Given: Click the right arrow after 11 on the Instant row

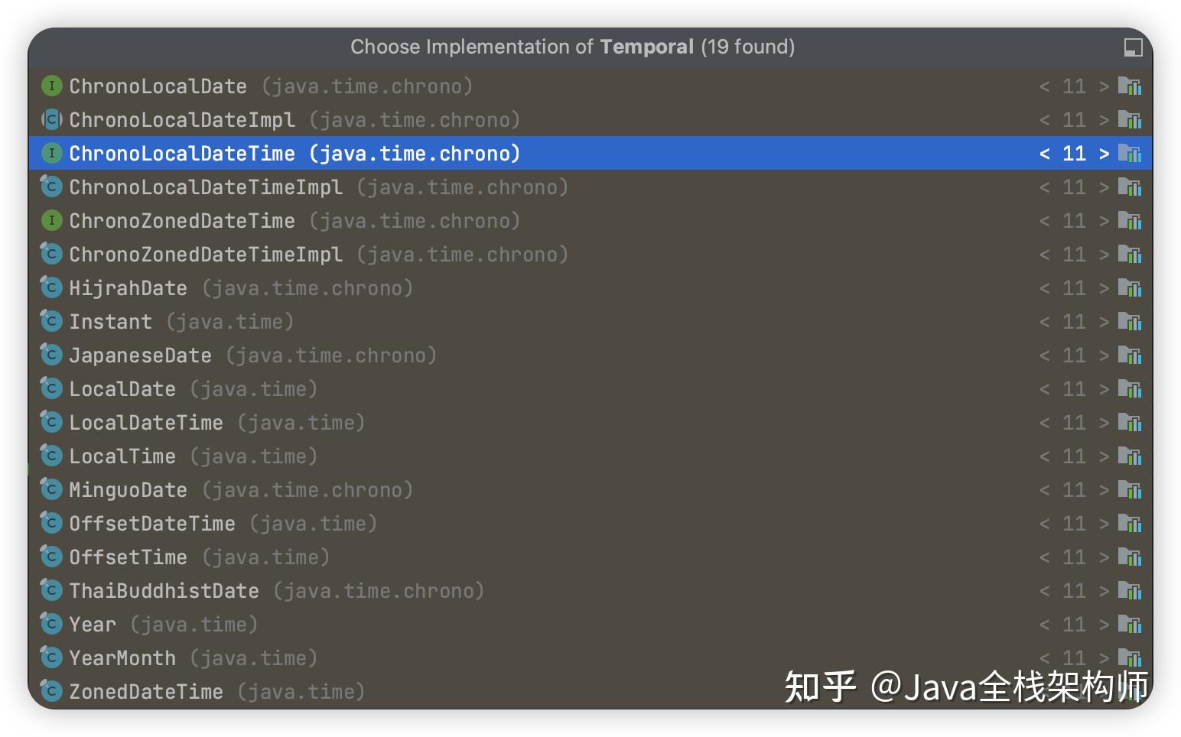Looking at the screenshot, I should pos(1104,321).
